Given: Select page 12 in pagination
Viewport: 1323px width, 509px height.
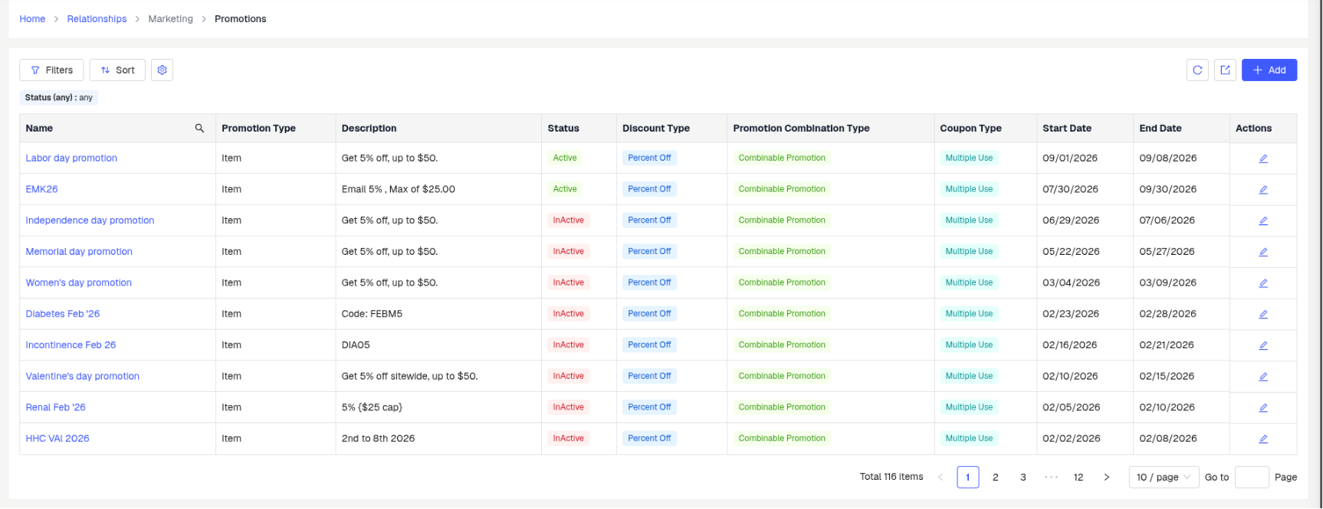Looking at the screenshot, I should click(x=1078, y=478).
